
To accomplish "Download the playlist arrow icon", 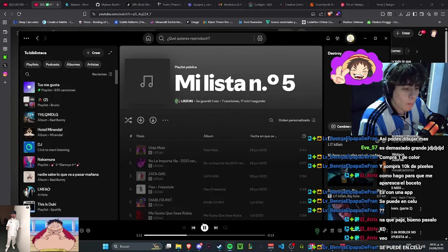I will [153, 120].
